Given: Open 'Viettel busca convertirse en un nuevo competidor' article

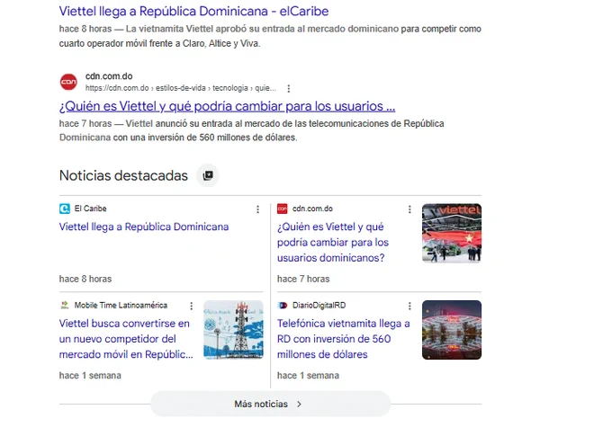Looking at the screenshot, I should coord(126,339).
